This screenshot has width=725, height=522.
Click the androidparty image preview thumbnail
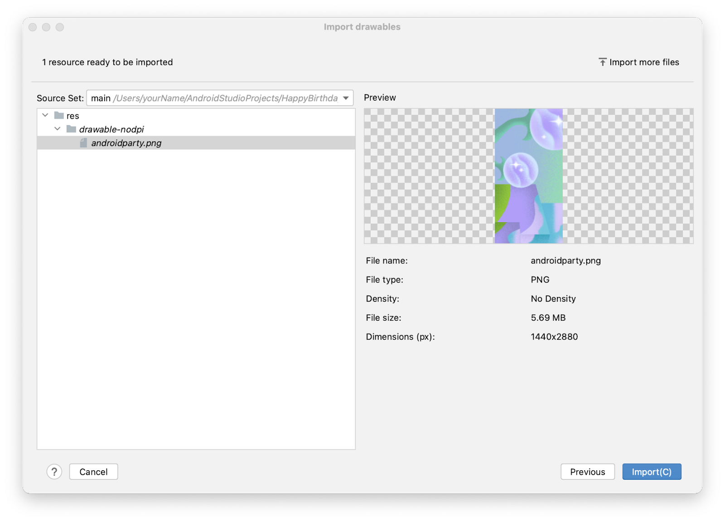tap(528, 176)
